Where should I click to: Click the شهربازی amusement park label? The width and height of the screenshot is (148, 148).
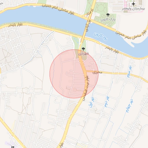pyautogui.click(x=84, y=54)
